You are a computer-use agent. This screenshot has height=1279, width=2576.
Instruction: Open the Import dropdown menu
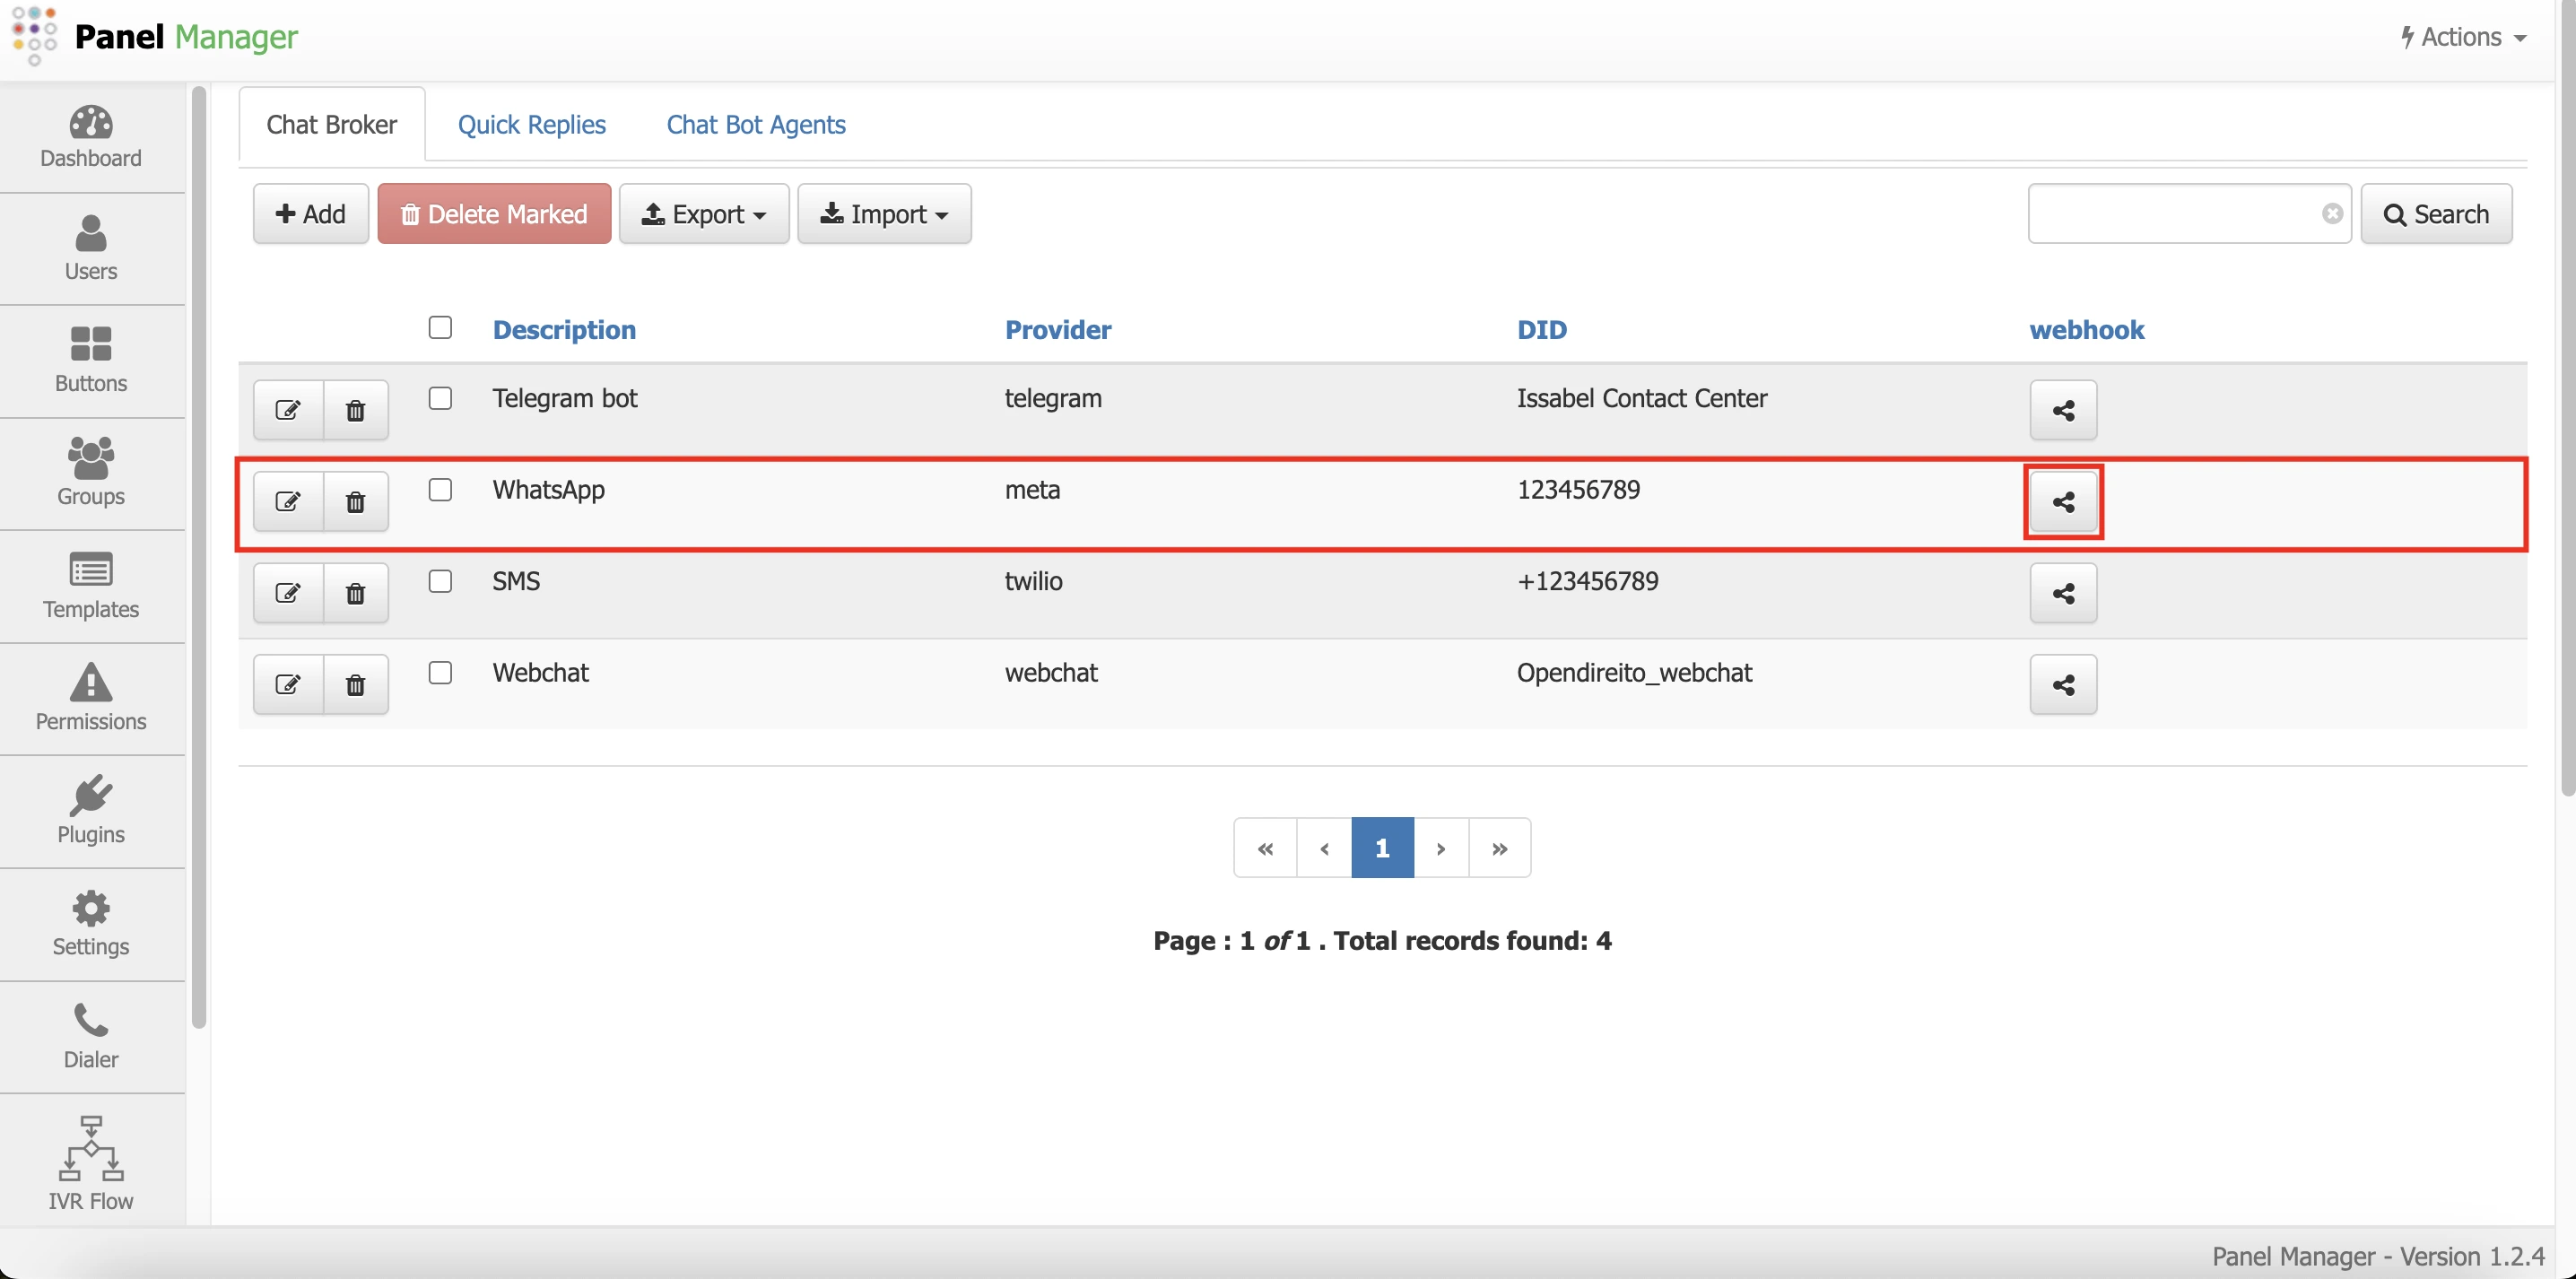pos(884,214)
